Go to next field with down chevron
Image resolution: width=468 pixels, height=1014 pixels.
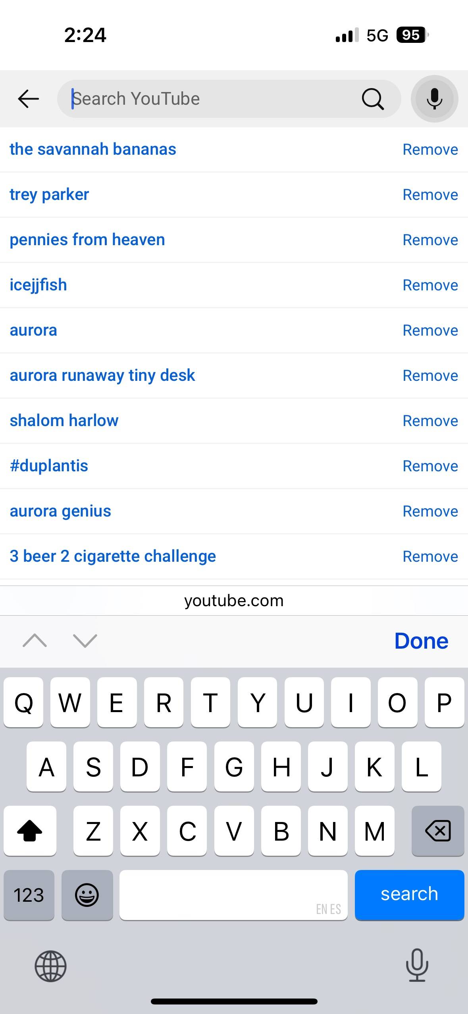(85, 641)
